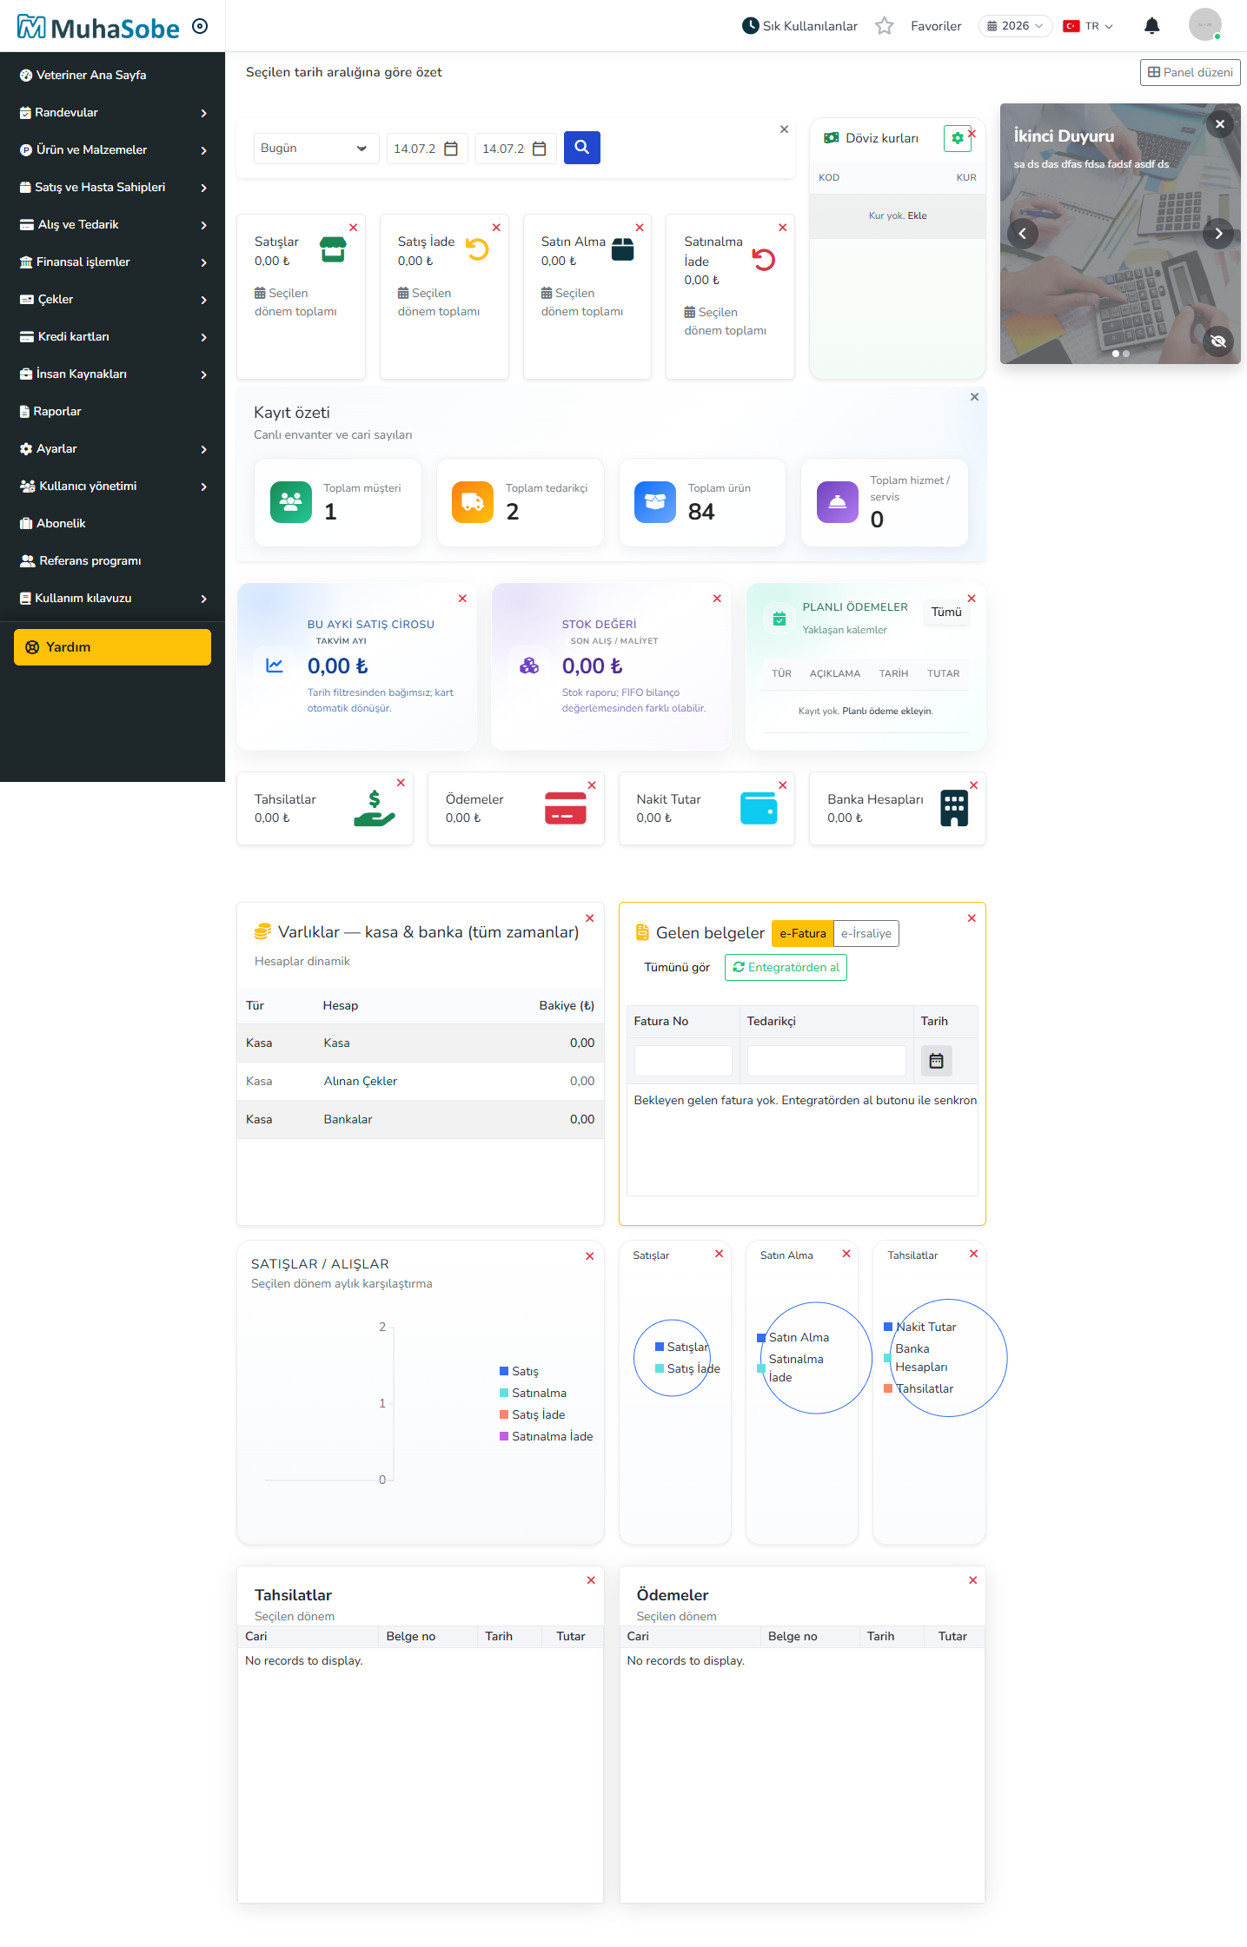Image resolution: width=1247 pixels, height=1947 pixels.
Task: Click Tümü button in Planlı Ödemeler
Action: tap(946, 612)
